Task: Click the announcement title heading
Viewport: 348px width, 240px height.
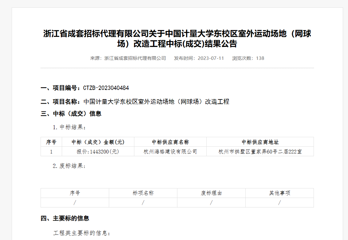Action: (177, 39)
